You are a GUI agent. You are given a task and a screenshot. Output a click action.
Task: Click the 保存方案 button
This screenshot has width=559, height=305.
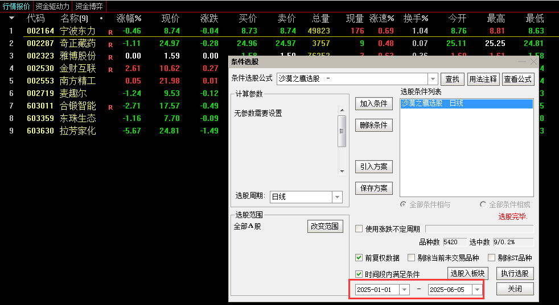point(373,188)
